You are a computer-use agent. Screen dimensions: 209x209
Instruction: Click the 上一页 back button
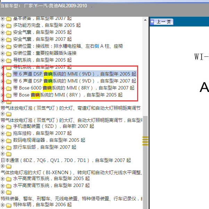(x=161, y=22)
